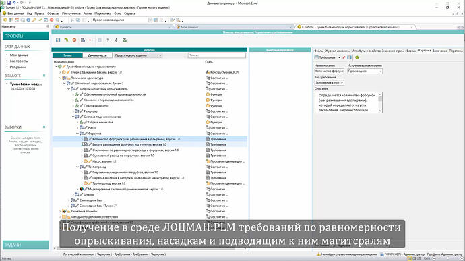Image resolution: width=465 pixels, height=261 pixels.
Task: Open the Объекты menu
Action: 53,13
